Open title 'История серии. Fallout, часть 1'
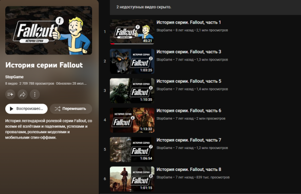The width and height of the screenshot is (301, 194). (188, 22)
